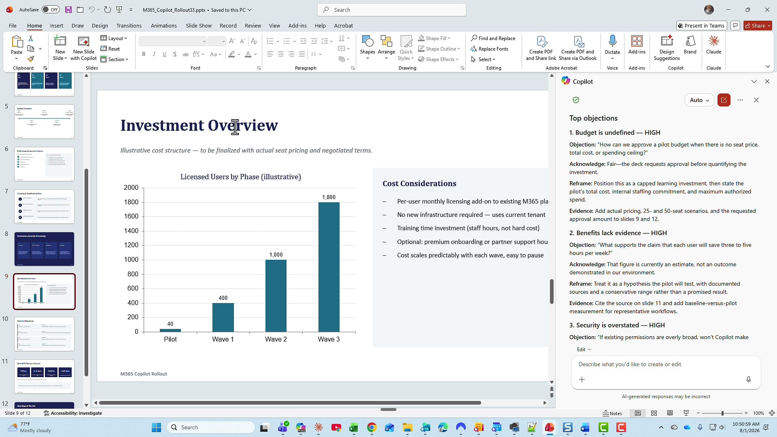The width and height of the screenshot is (777, 437).
Task: Switch to the Acrobat tab
Action: pyautogui.click(x=343, y=25)
